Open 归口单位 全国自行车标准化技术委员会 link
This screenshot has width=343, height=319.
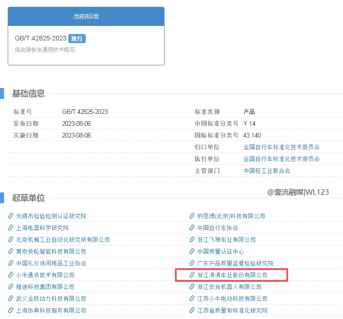pyautogui.click(x=281, y=147)
